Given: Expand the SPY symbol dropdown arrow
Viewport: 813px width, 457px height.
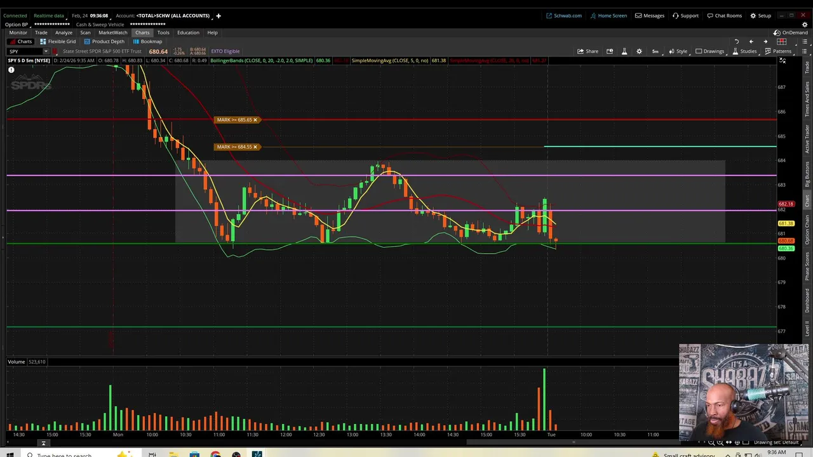Looking at the screenshot, I should (x=46, y=51).
